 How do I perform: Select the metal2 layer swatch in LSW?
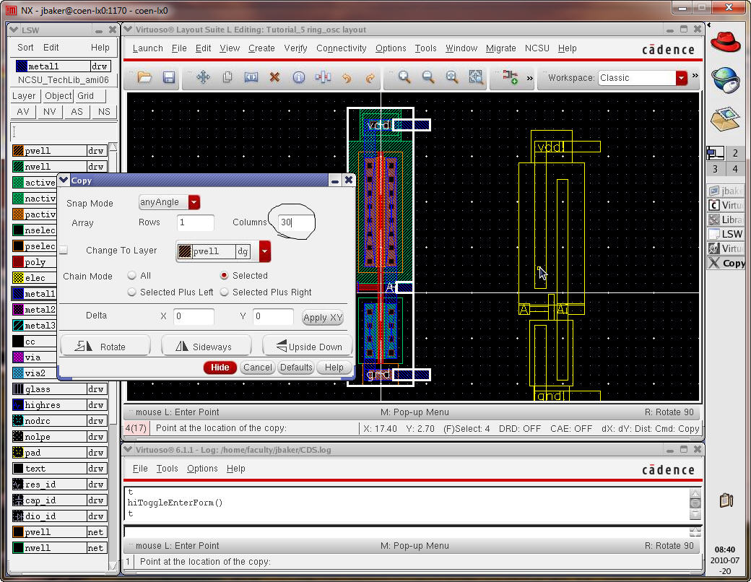(18, 310)
